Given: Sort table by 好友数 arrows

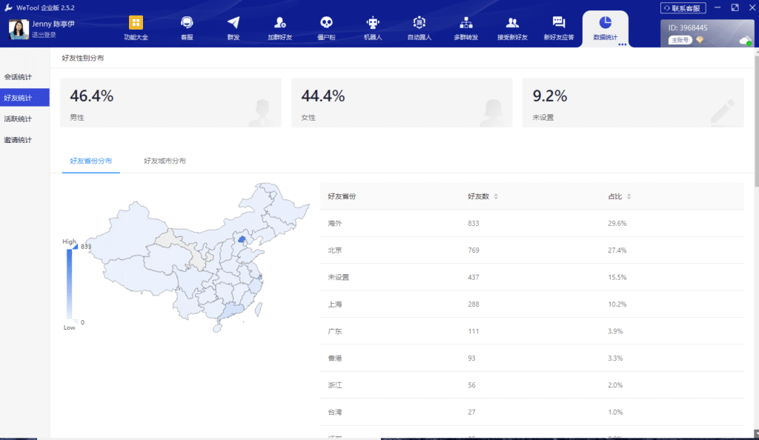Looking at the screenshot, I should click(x=496, y=196).
